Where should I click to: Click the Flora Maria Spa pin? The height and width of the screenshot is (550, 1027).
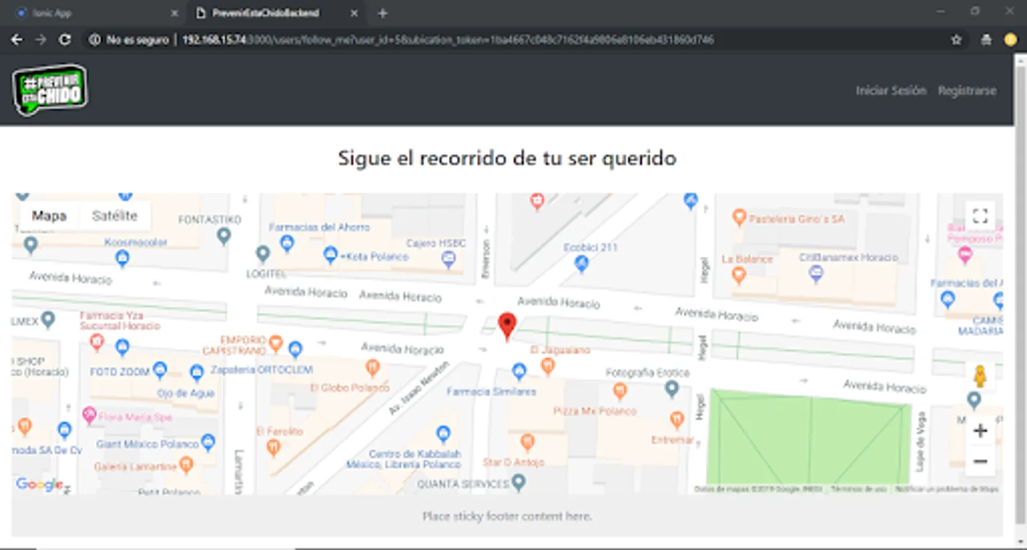coord(89,415)
